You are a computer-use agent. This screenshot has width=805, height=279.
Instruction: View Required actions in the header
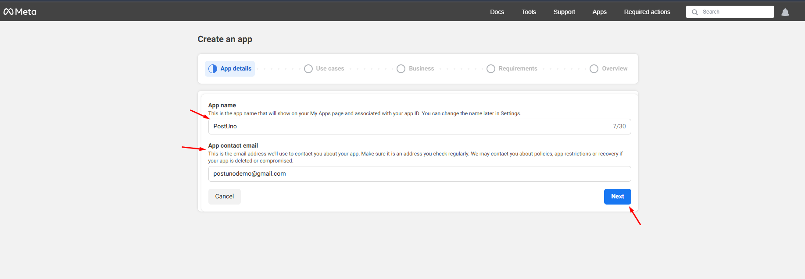(x=647, y=12)
